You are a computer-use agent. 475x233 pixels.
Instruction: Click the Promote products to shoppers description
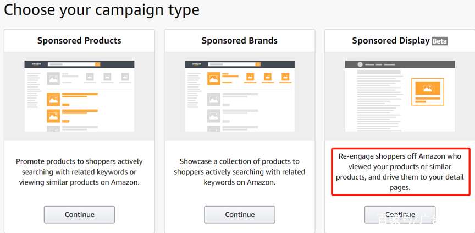[x=79, y=172]
